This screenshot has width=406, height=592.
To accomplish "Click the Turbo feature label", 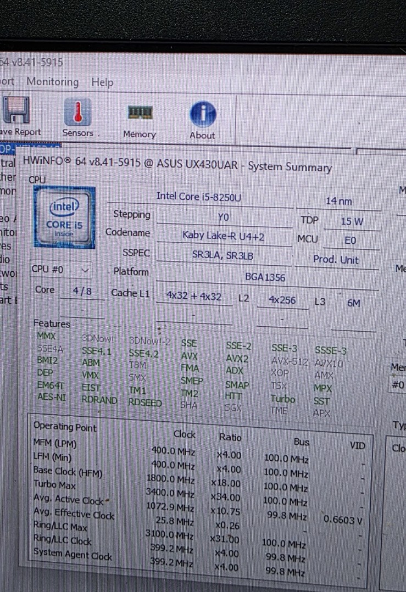I will tap(283, 399).
